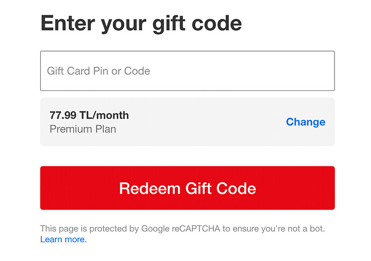Image resolution: width=371 pixels, height=261 pixels.
Task: Select the plan box showing Premium Plan
Action: click(x=188, y=122)
